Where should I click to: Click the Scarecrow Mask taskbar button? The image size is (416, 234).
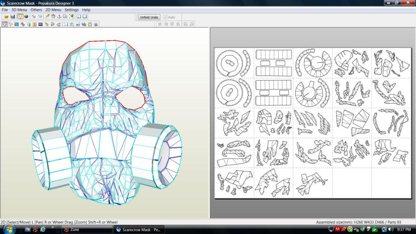[139, 230]
